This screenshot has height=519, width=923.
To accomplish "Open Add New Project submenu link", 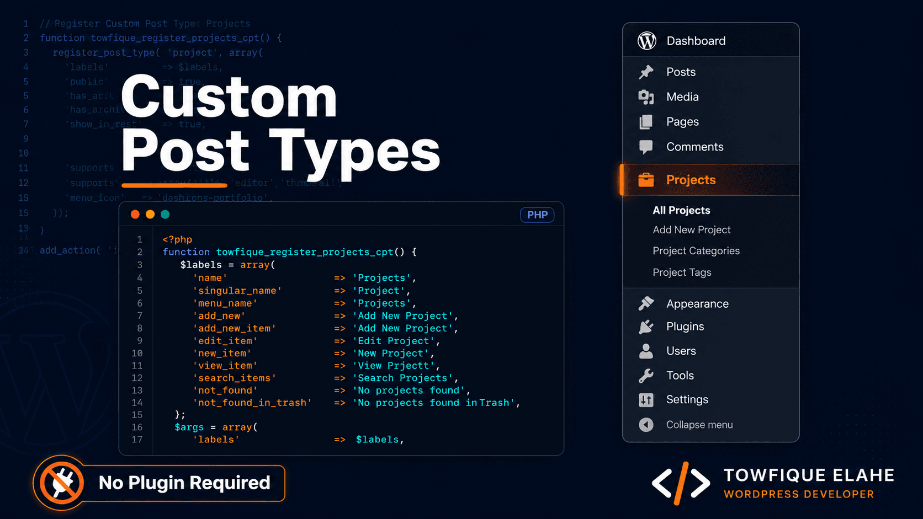I will [x=692, y=230].
